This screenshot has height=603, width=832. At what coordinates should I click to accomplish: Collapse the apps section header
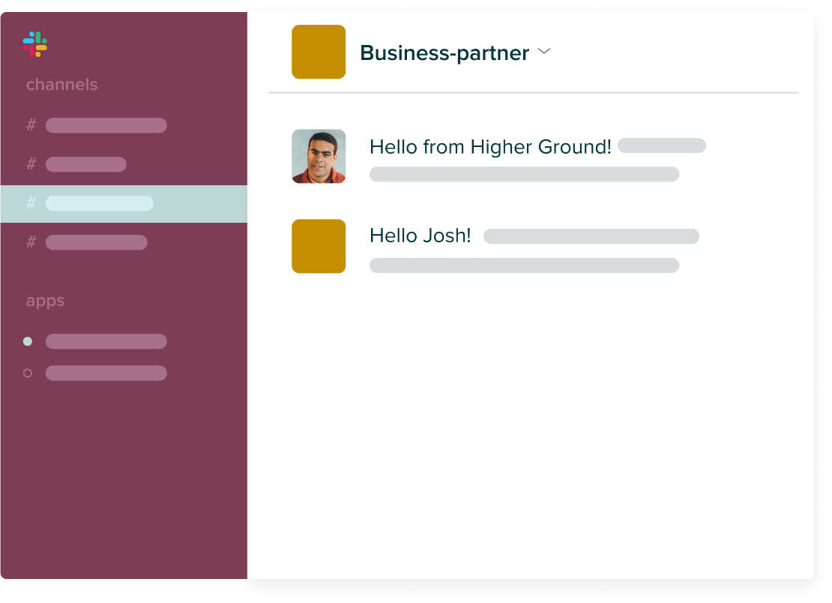pyautogui.click(x=45, y=301)
